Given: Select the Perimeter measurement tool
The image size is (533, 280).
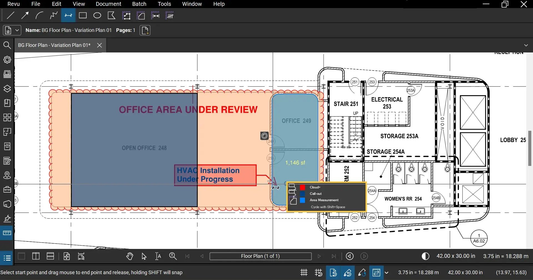Looking at the screenshot, I should pos(126,16).
